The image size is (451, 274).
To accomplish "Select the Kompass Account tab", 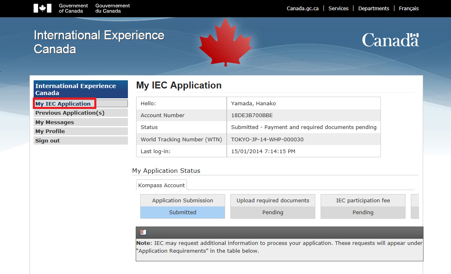I will click(162, 185).
